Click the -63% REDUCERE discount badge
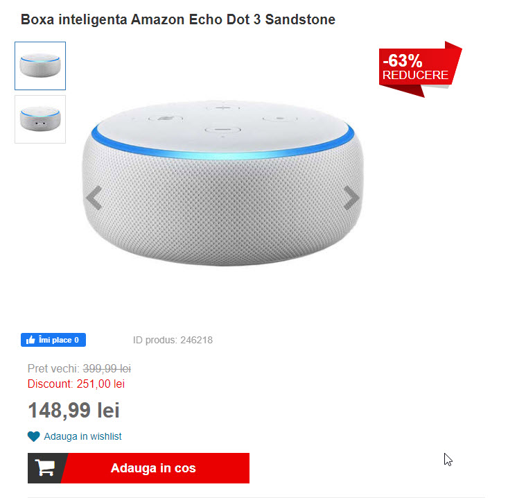This screenshot has height=498, width=508. pos(420,69)
